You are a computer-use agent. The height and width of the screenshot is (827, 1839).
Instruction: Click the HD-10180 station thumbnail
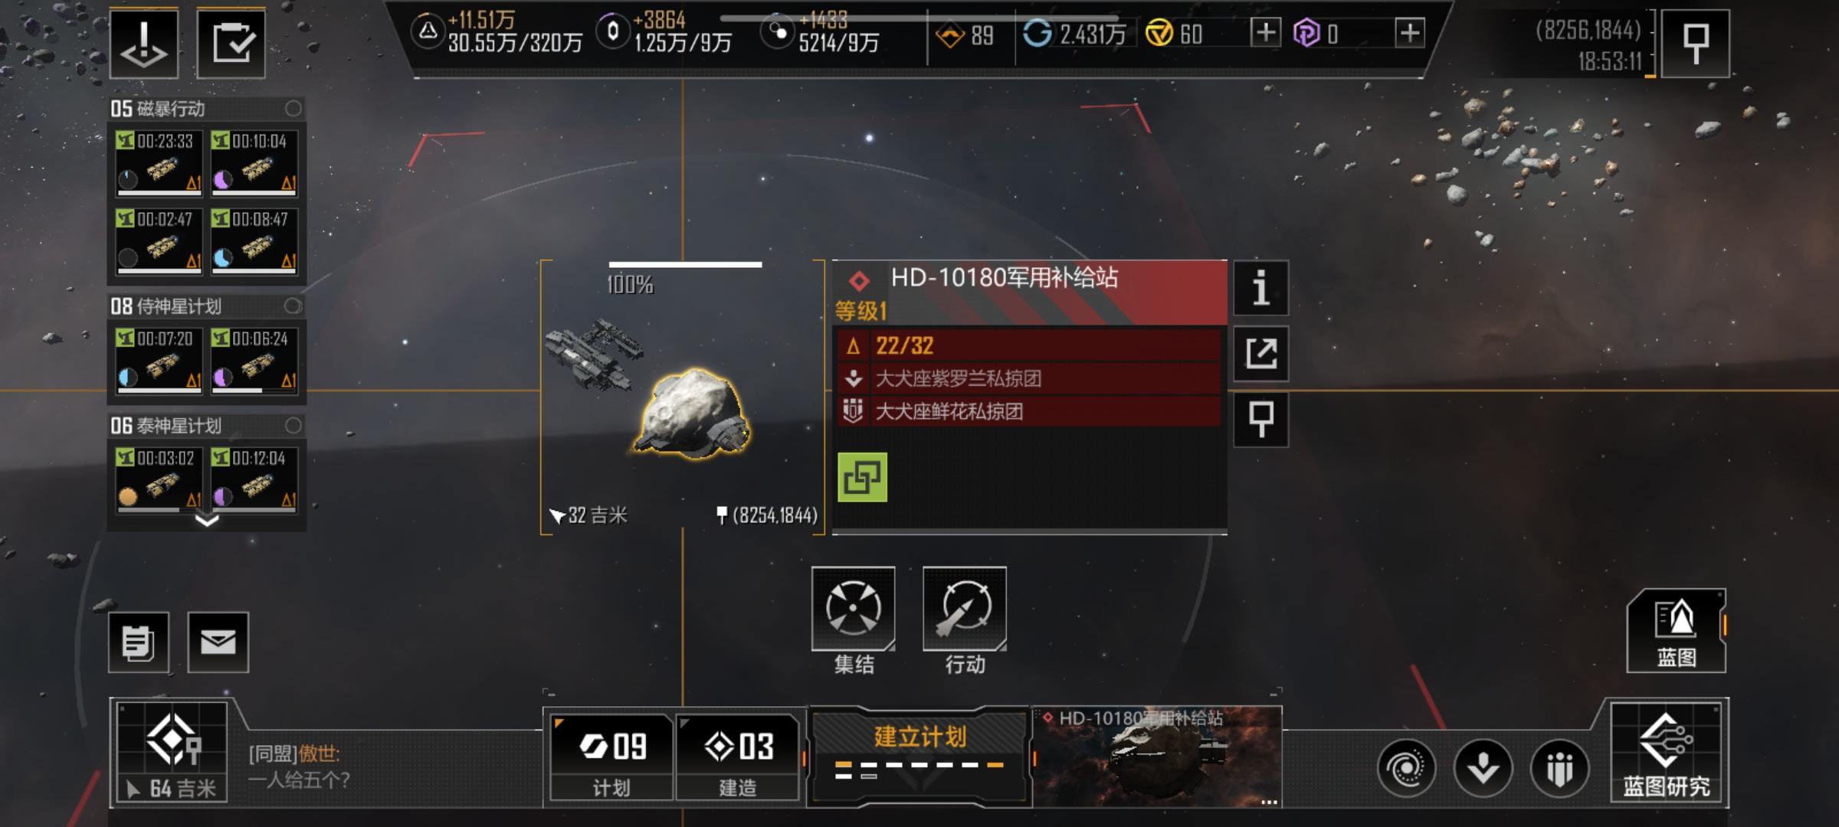[1158, 757]
